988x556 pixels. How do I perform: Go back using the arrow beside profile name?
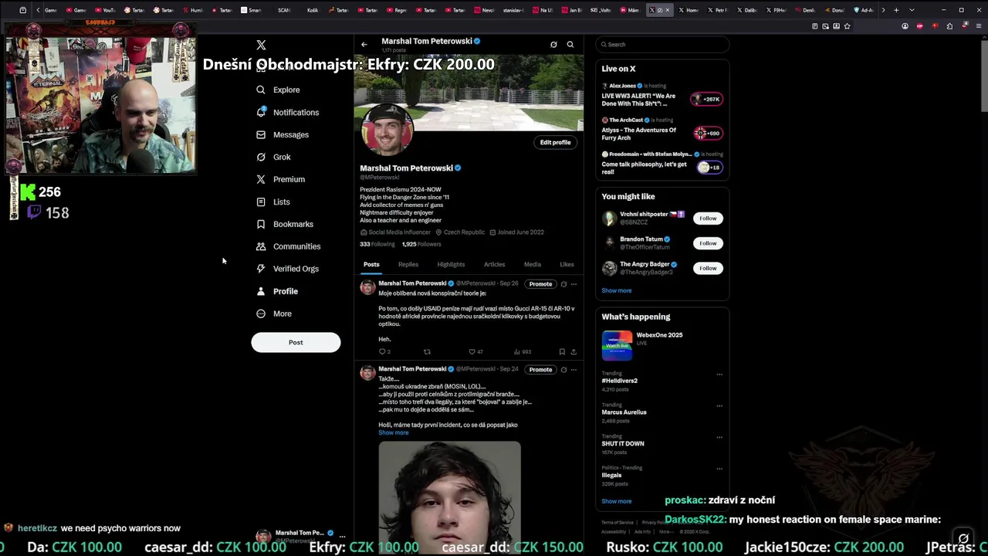tap(364, 44)
